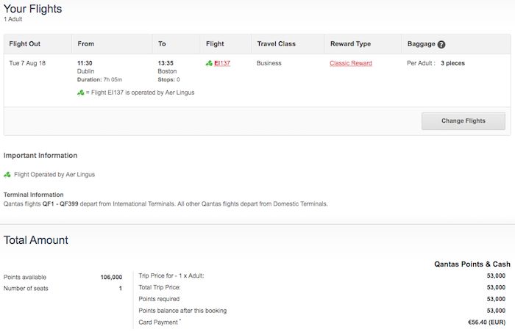Screen dimensions: 515x332
Task: Click Points available label
Action: click(25, 277)
